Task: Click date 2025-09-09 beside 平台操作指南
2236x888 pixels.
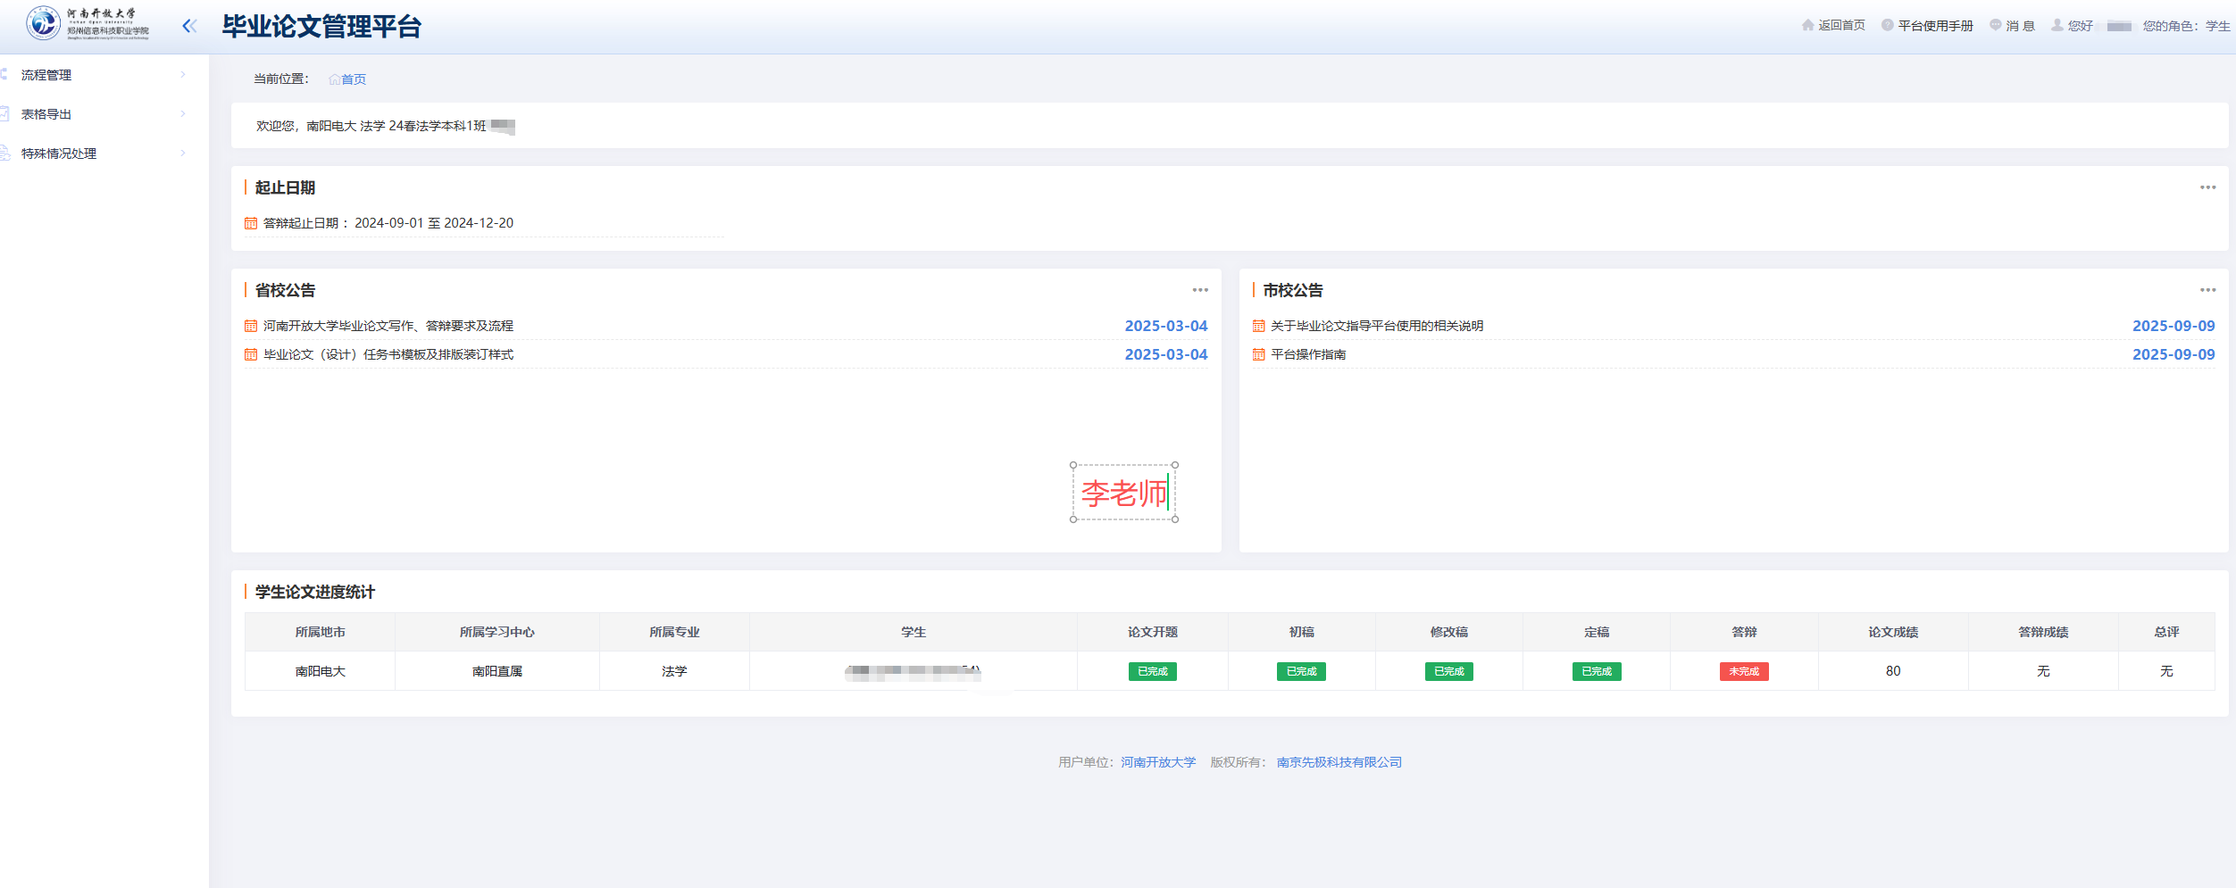Action: point(2173,354)
